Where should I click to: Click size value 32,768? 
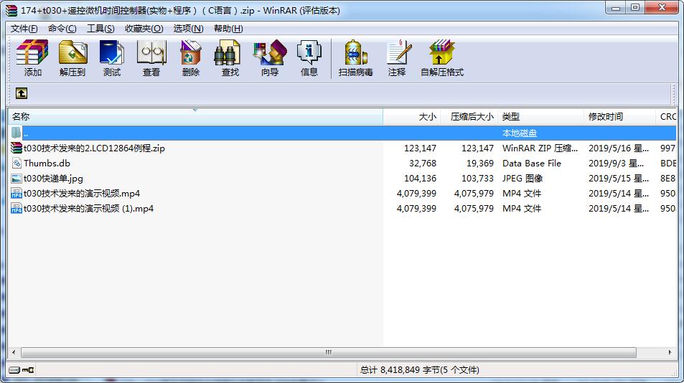pyautogui.click(x=422, y=164)
